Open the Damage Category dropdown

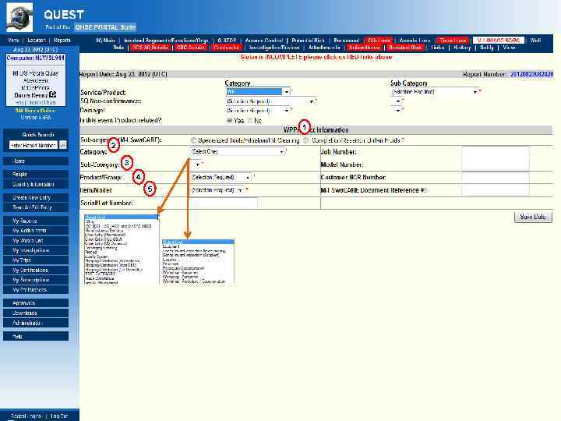pos(258,110)
